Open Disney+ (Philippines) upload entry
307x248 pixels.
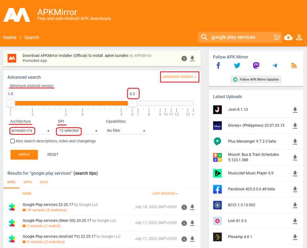pos(256,125)
